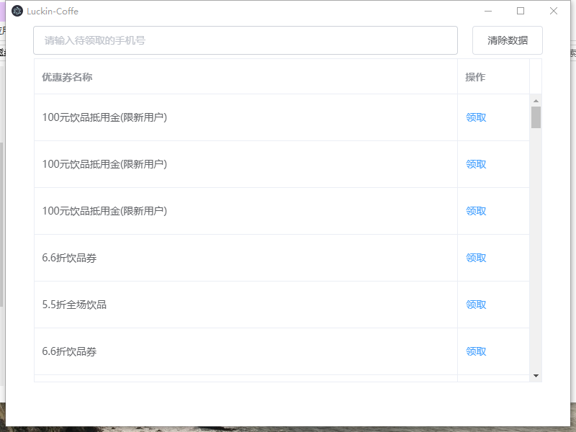Image resolution: width=576 pixels, height=432 pixels.
Task: Click 领取 for the second 100元饮品抵用金 row
Action: [476, 164]
